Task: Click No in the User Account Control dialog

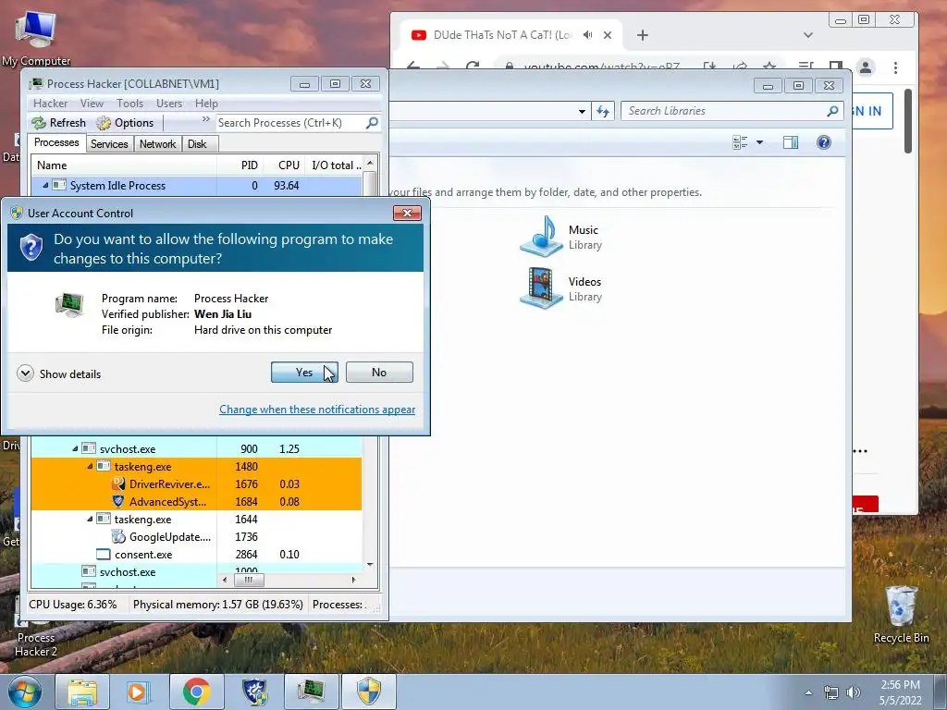Action: (x=379, y=373)
